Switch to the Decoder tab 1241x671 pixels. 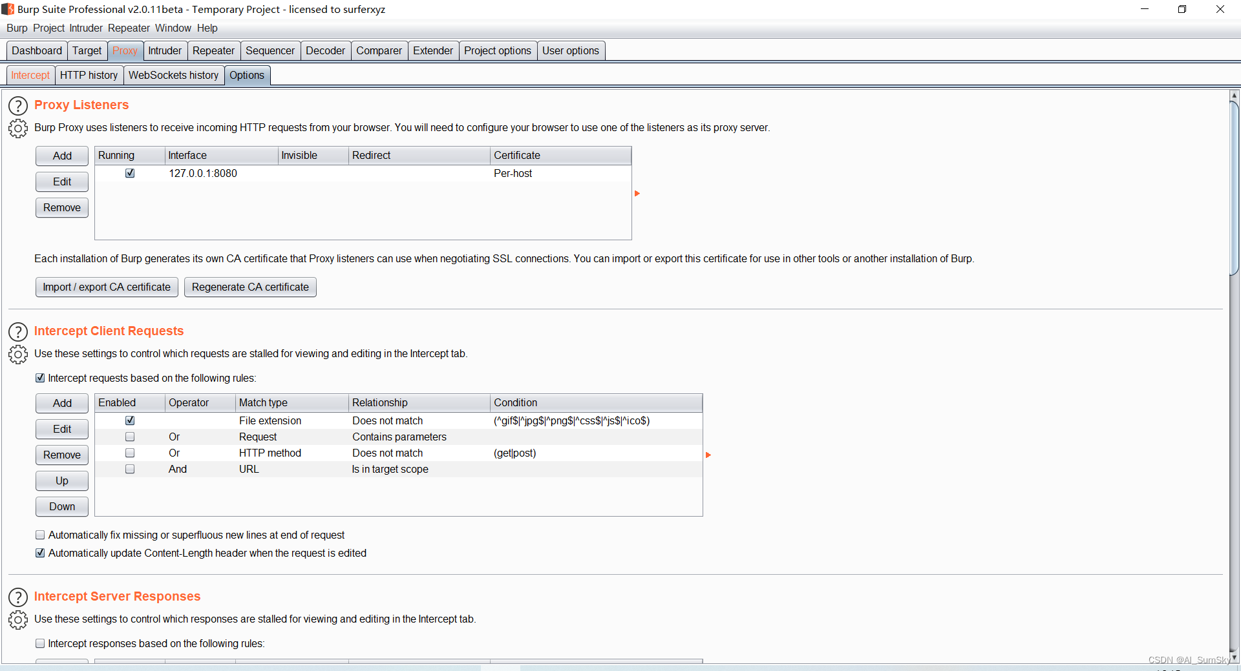coord(325,50)
